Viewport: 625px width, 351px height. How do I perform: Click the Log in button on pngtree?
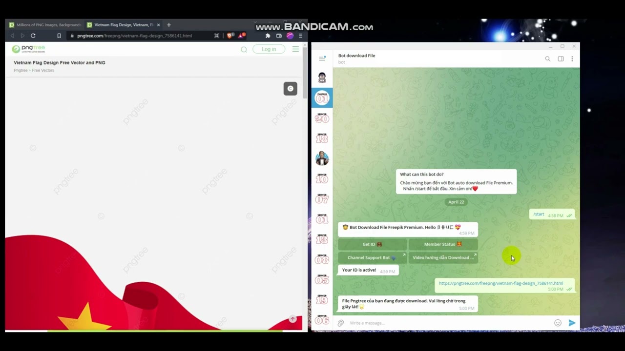269,49
